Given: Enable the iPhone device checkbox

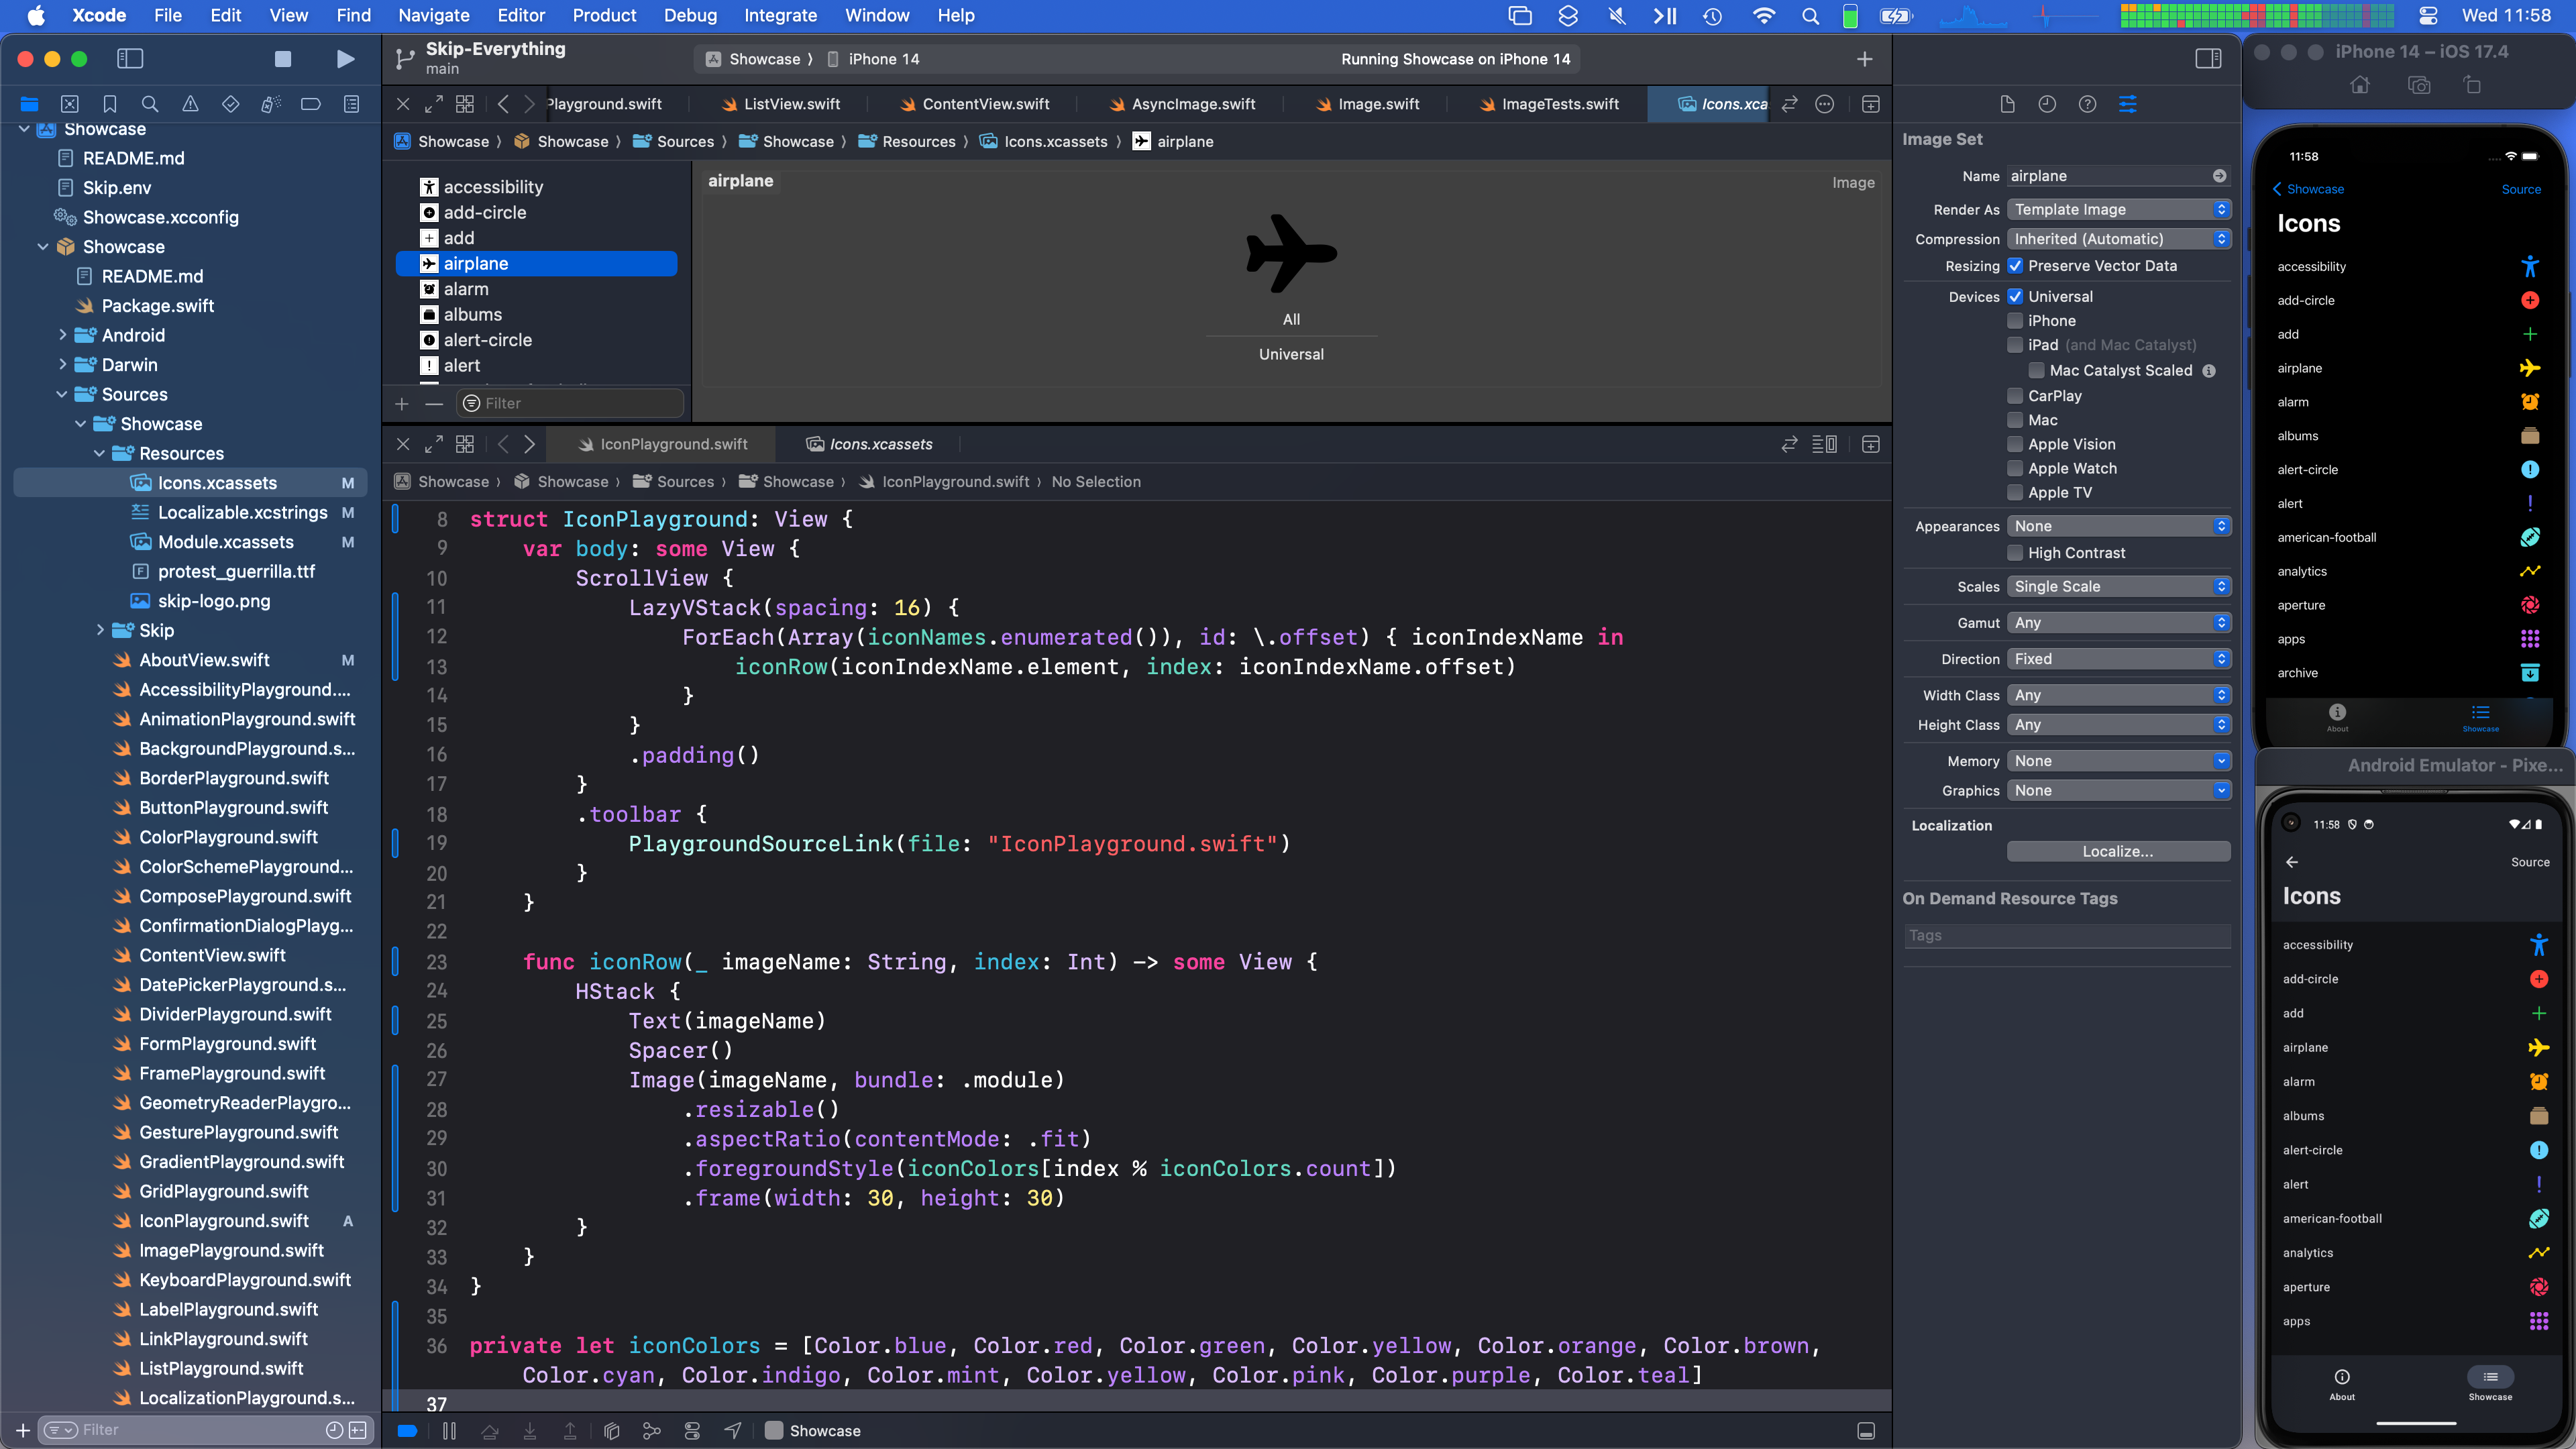Looking at the screenshot, I should [x=2016, y=321].
